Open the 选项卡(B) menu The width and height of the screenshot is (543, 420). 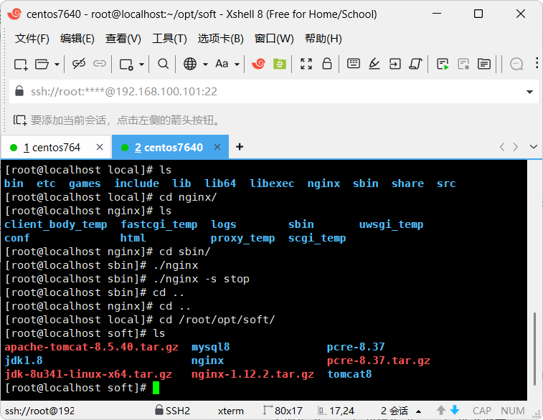[221, 39]
